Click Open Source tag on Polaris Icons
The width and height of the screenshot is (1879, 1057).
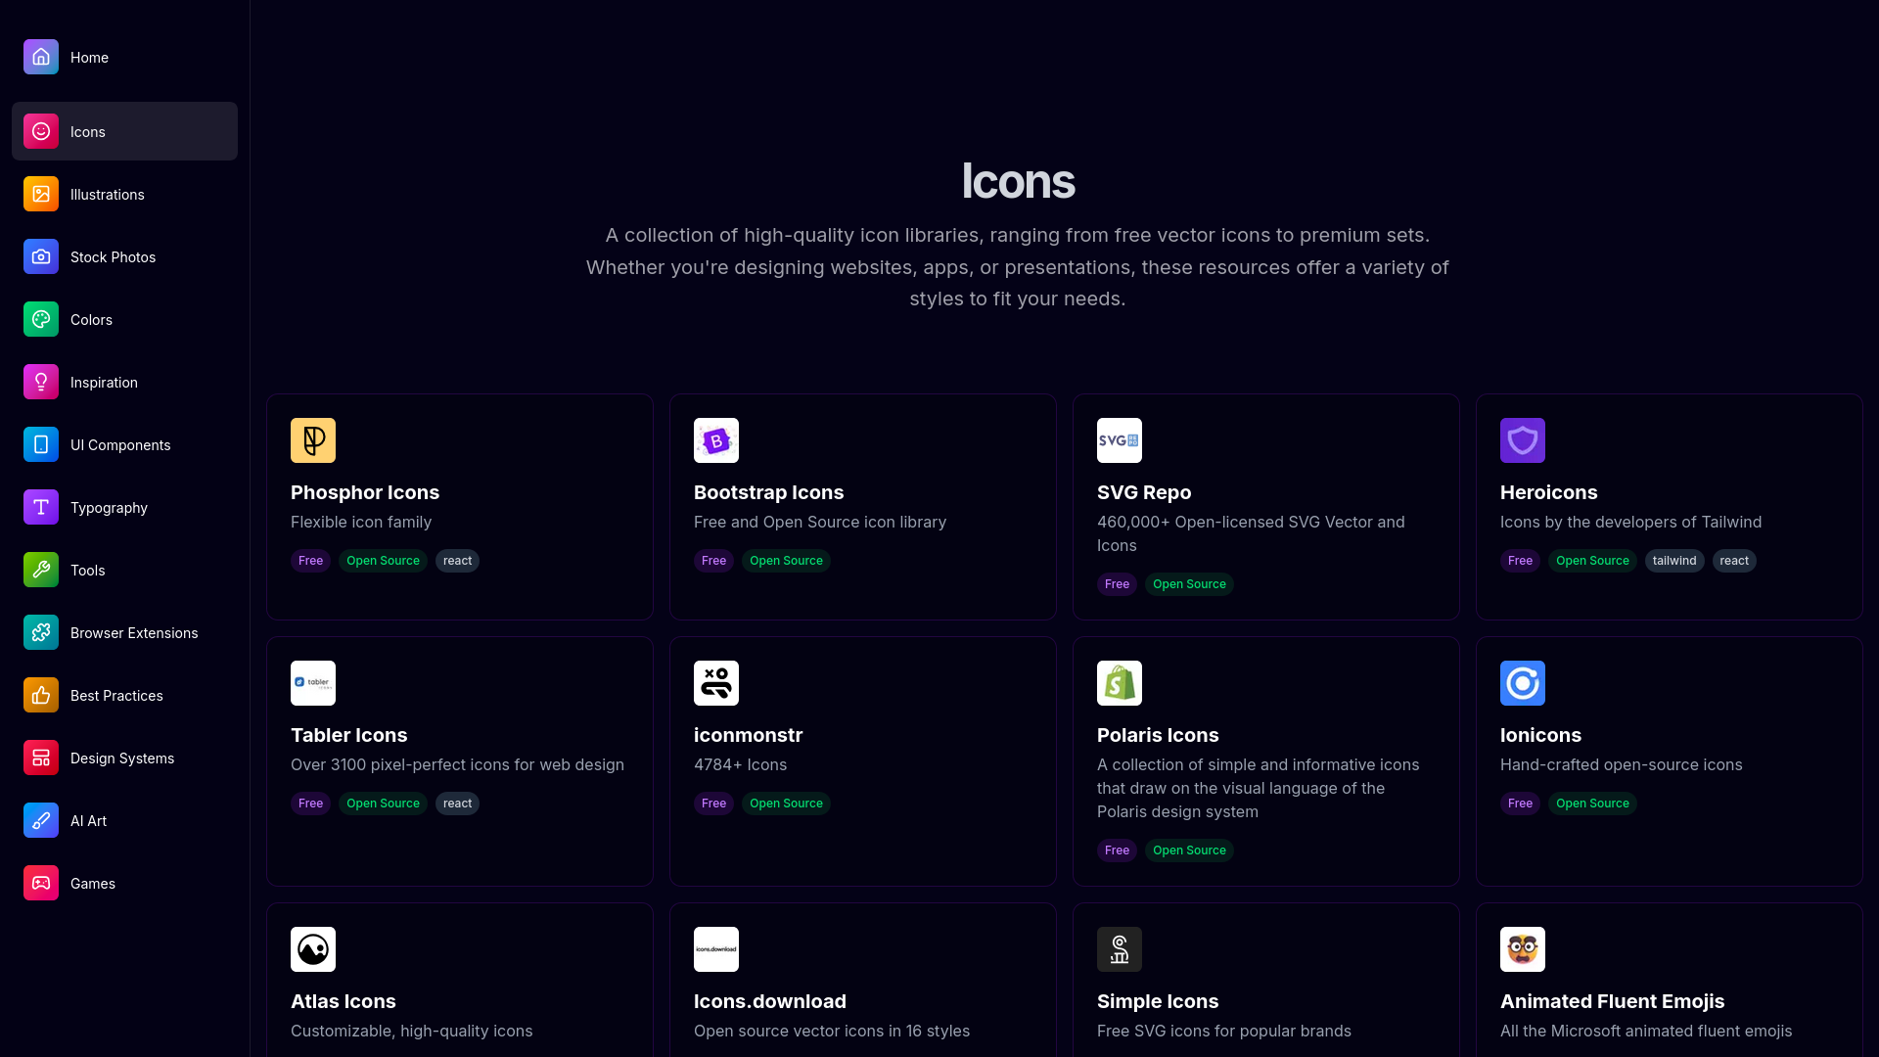point(1189,850)
